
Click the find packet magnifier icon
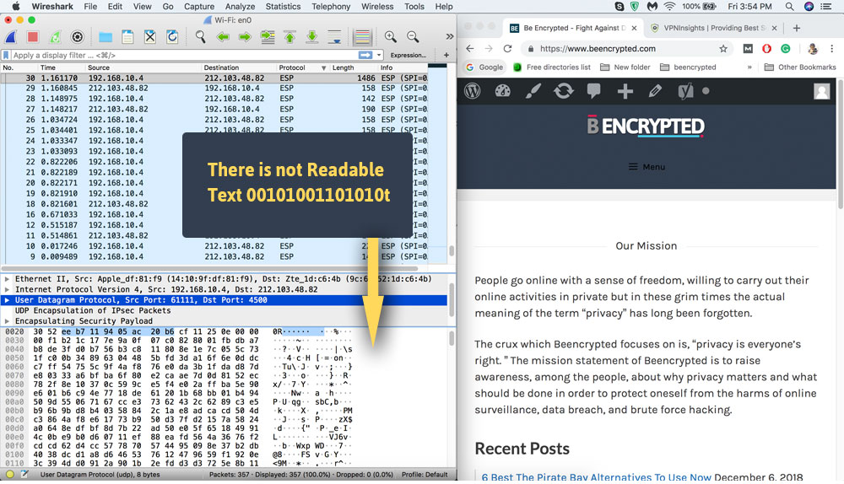click(201, 37)
